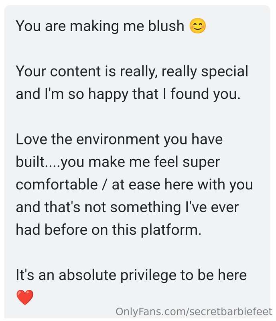Click the word 'something' in the message
This screenshot has width=276, height=321.
(145, 207)
